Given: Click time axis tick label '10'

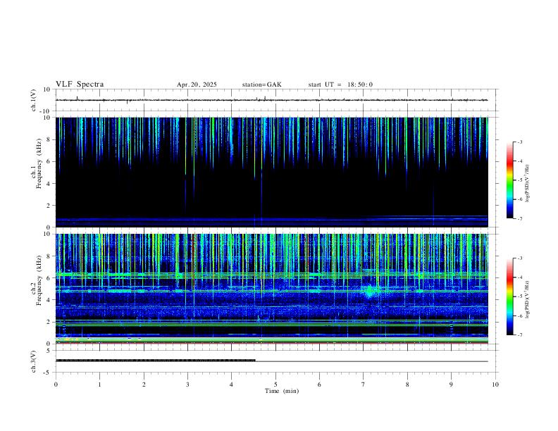Looking at the screenshot, I should (x=495, y=385).
